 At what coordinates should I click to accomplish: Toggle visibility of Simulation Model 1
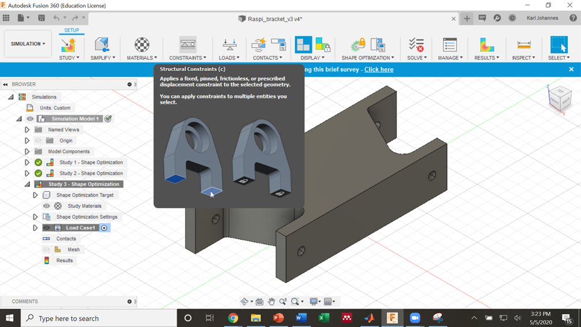[30, 119]
